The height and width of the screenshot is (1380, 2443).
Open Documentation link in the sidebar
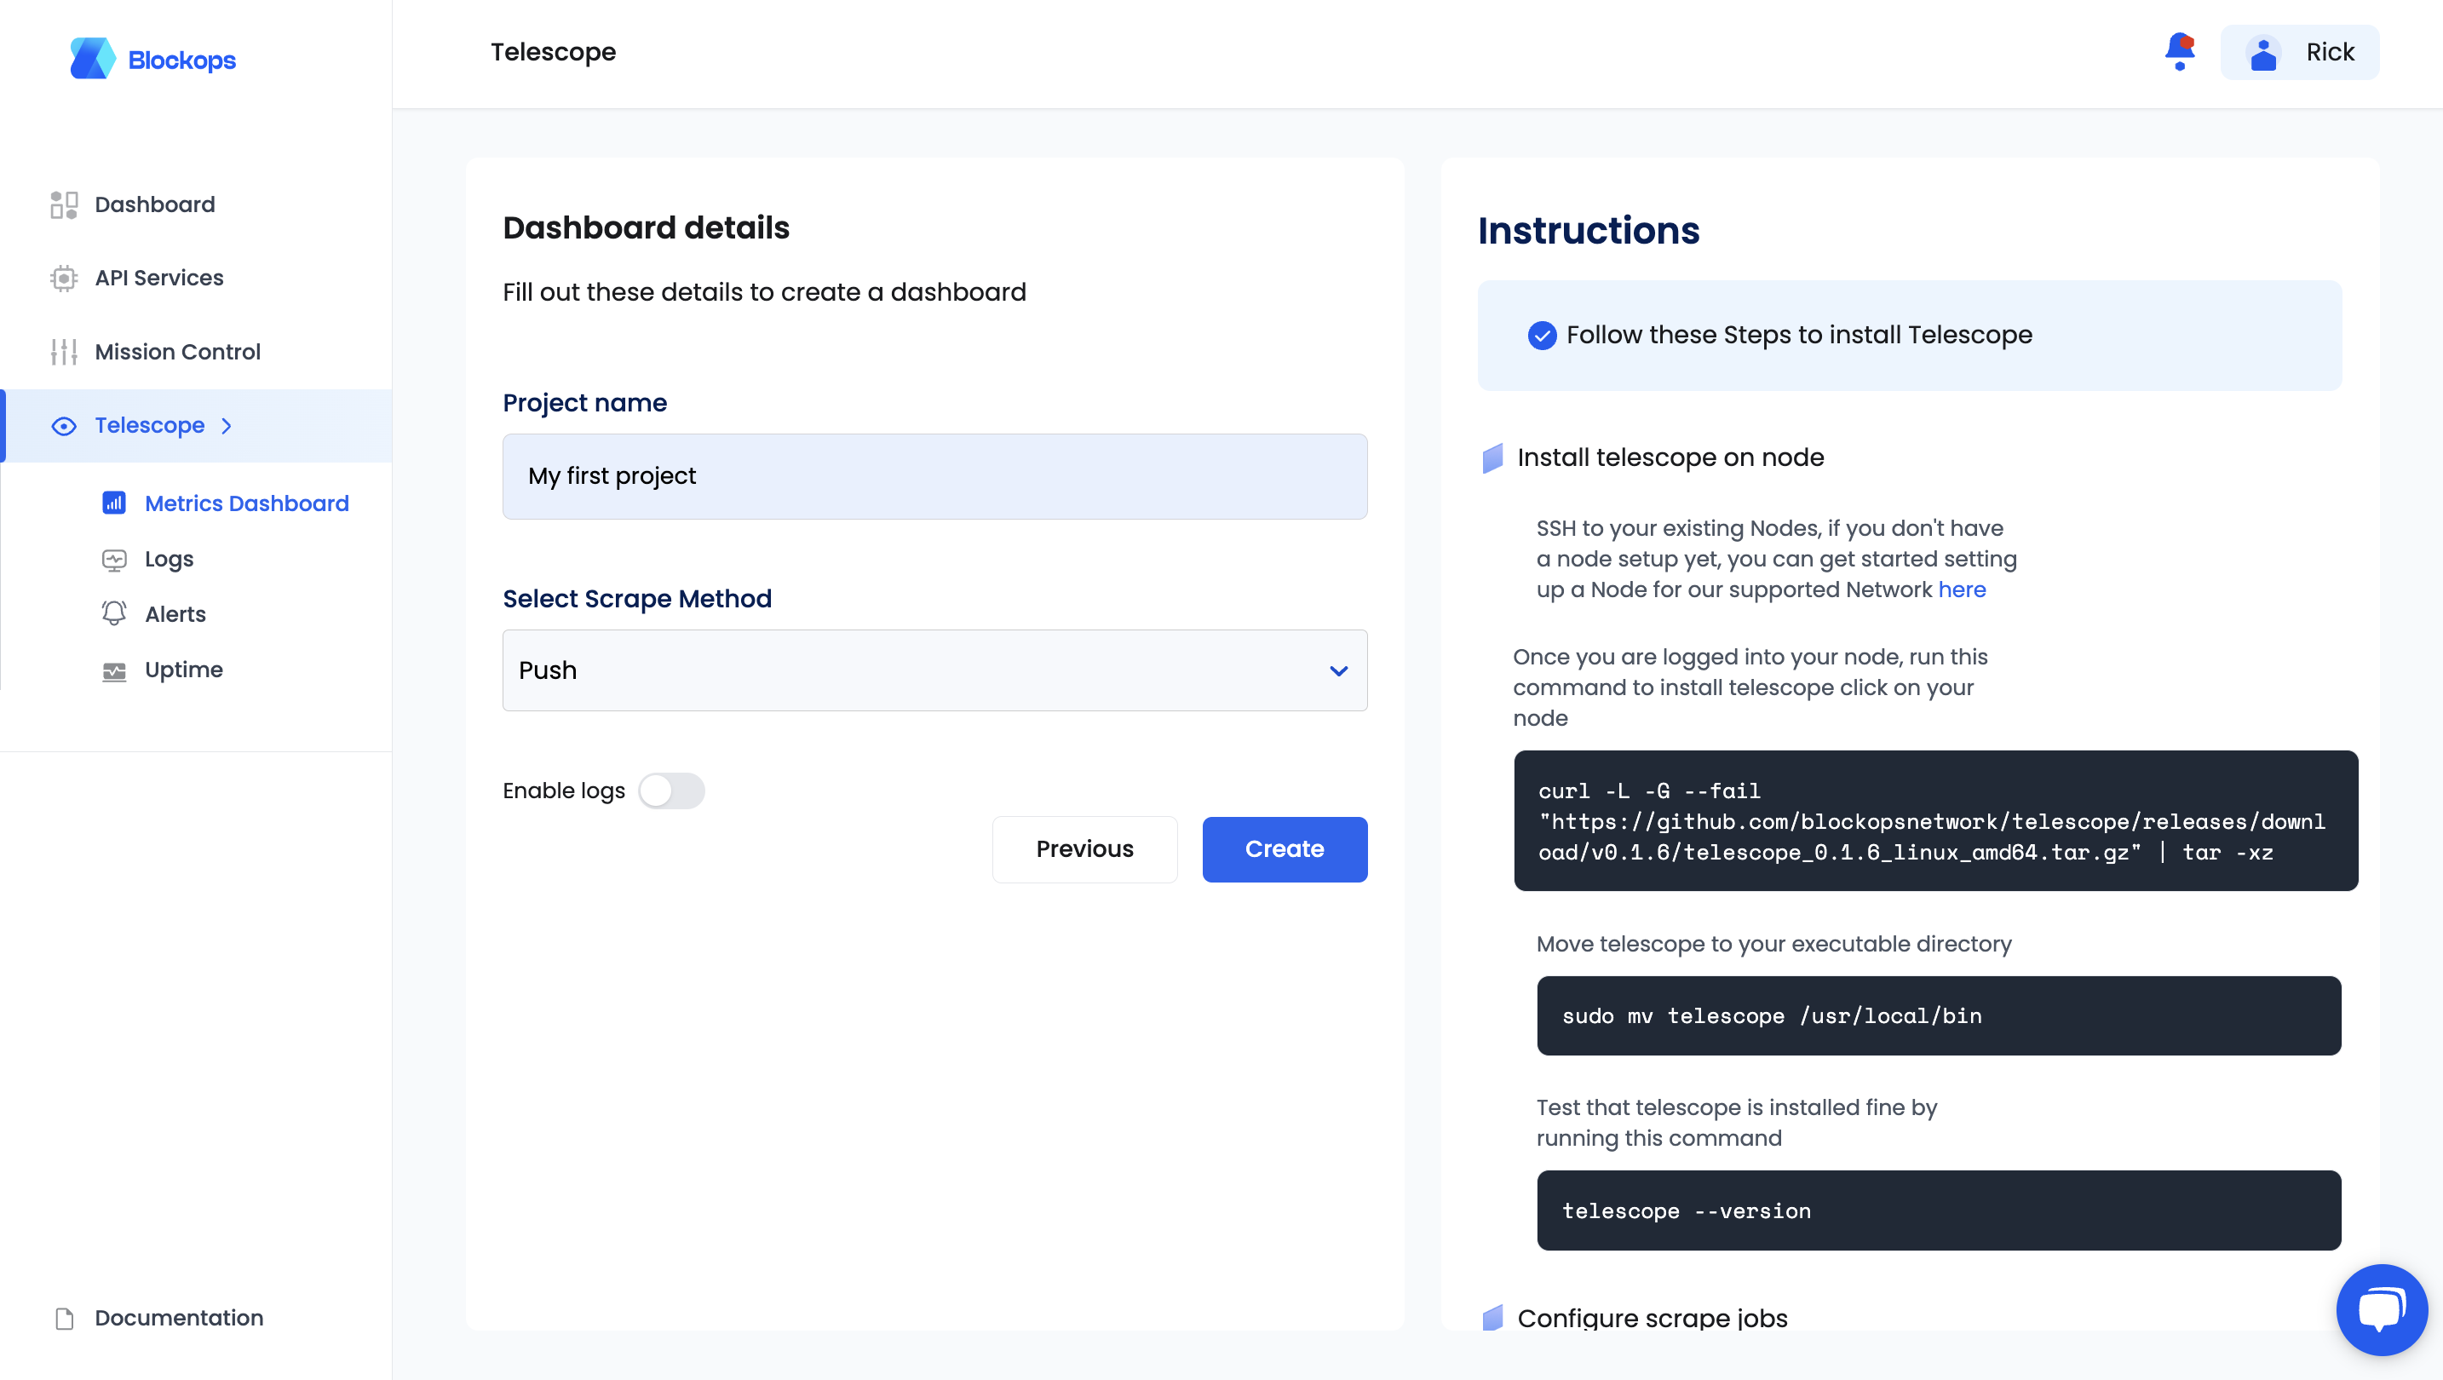click(179, 1319)
